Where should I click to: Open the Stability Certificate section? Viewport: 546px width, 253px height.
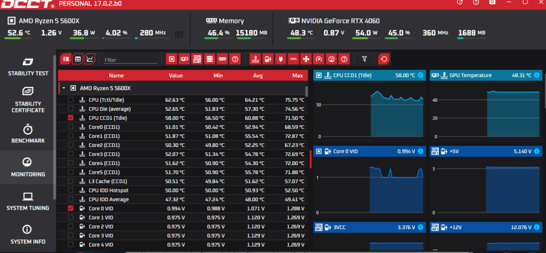[x=28, y=100]
